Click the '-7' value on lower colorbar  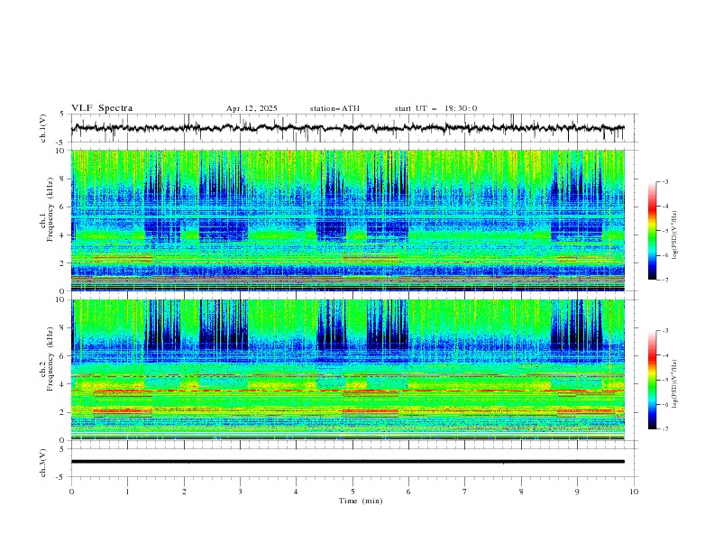[x=664, y=429]
